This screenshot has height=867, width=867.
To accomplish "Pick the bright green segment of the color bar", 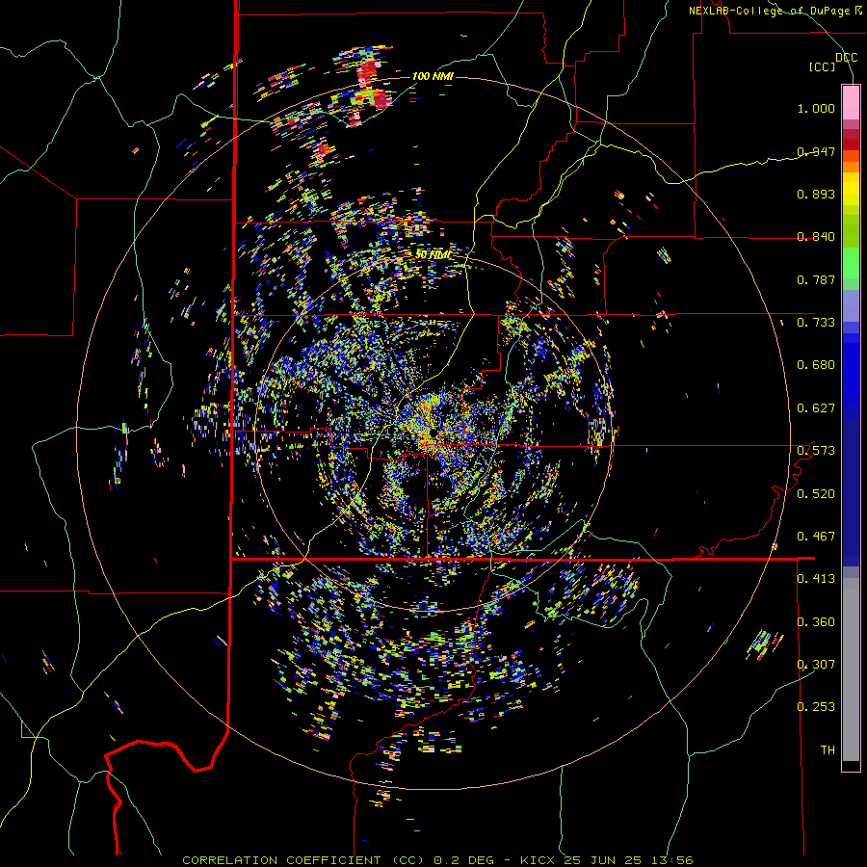I will (851, 264).
